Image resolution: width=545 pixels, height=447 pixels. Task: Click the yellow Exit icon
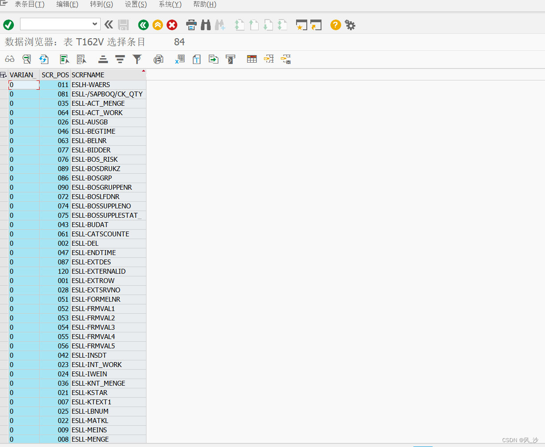click(158, 25)
